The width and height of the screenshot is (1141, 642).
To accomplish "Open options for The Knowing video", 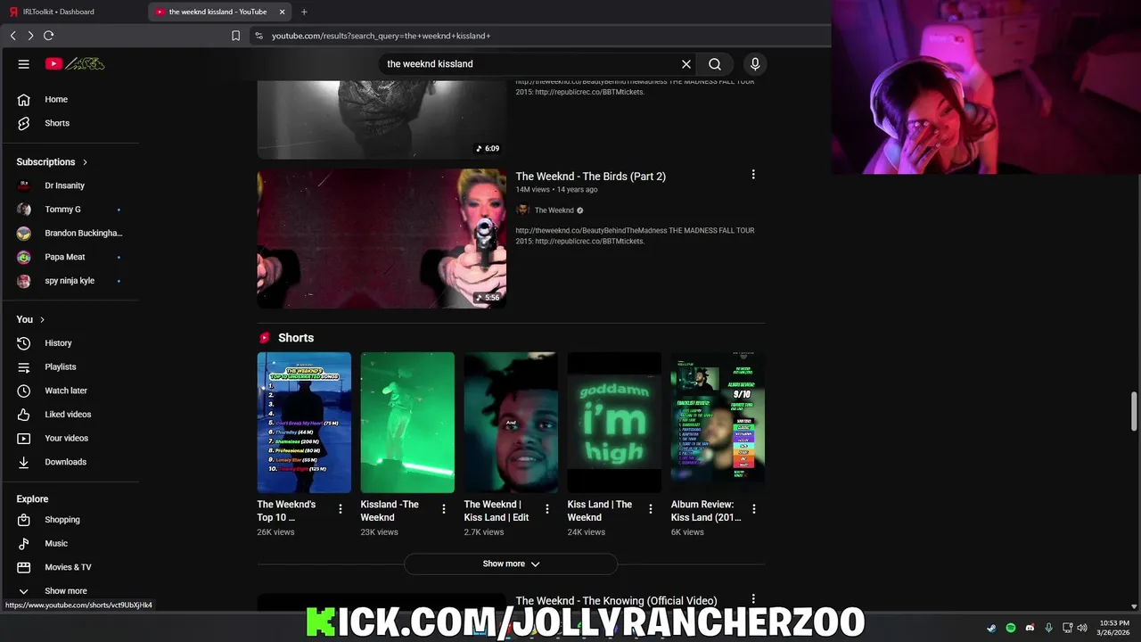I will (753, 599).
